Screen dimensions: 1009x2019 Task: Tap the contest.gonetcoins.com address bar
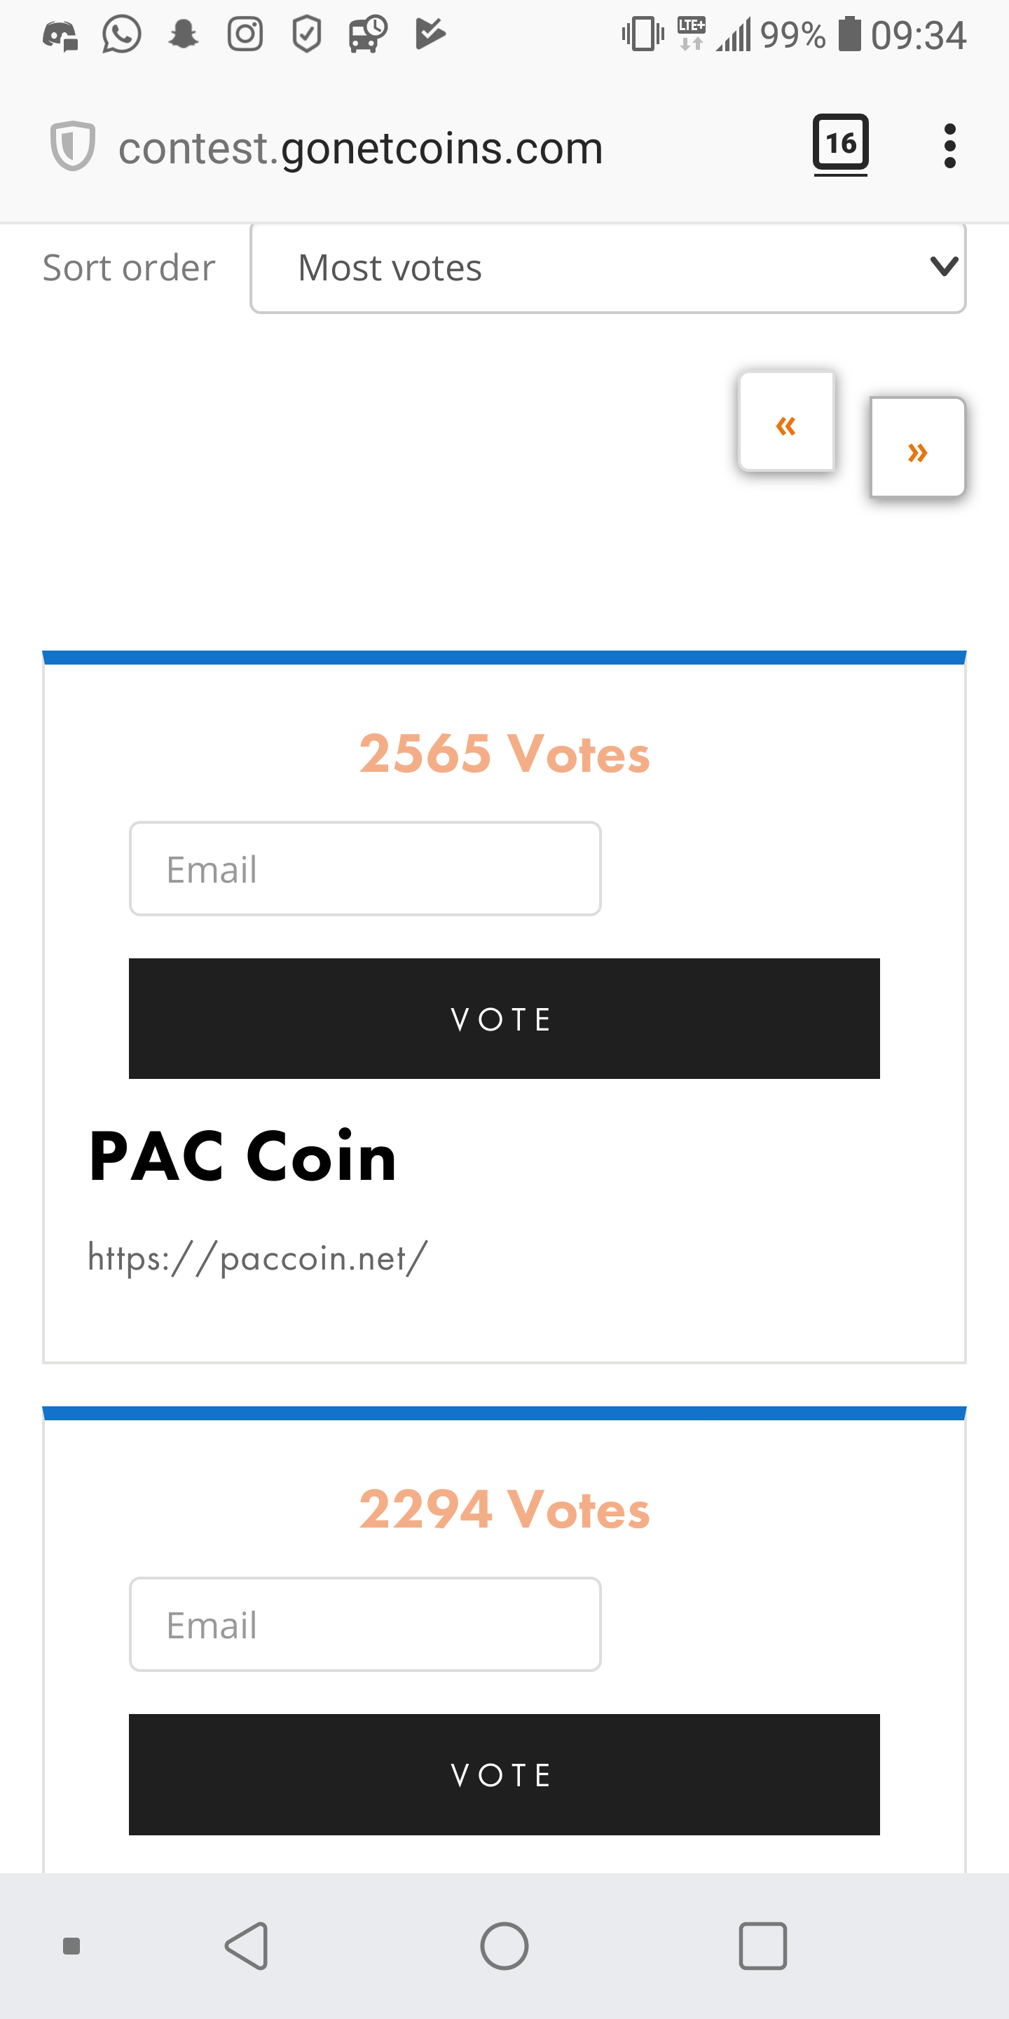tap(360, 147)
